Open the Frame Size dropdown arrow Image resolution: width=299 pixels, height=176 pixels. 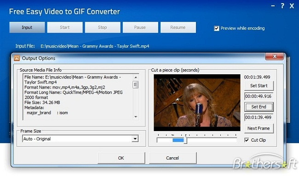[x=135, y=139]
